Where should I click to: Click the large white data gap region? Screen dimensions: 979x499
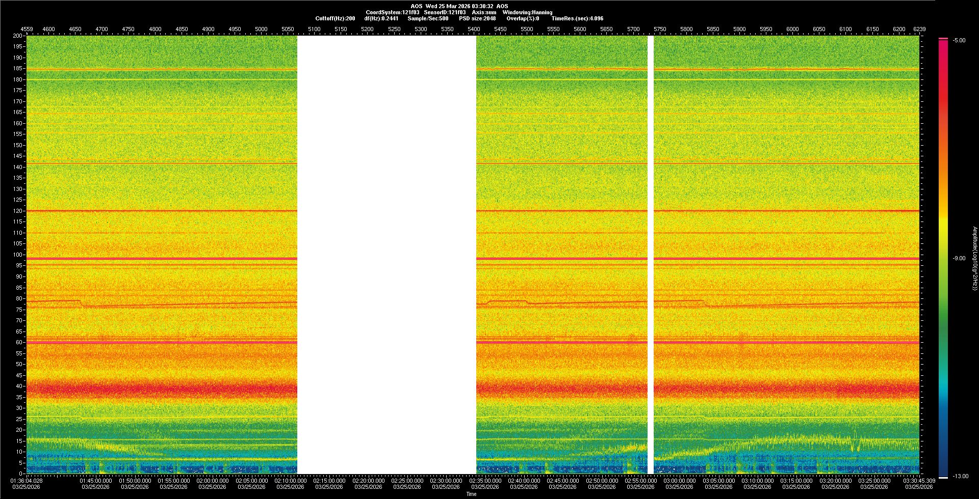pos(387,255)
